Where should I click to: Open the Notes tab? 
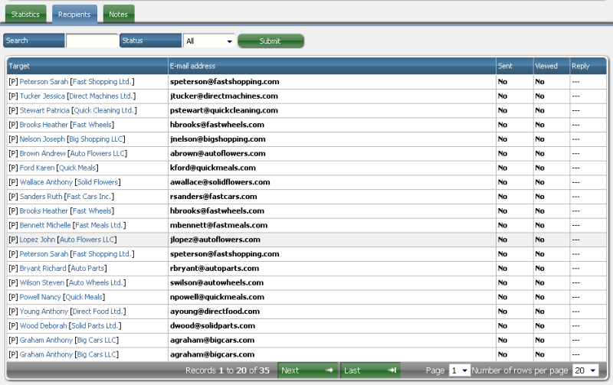pos(118,15)
